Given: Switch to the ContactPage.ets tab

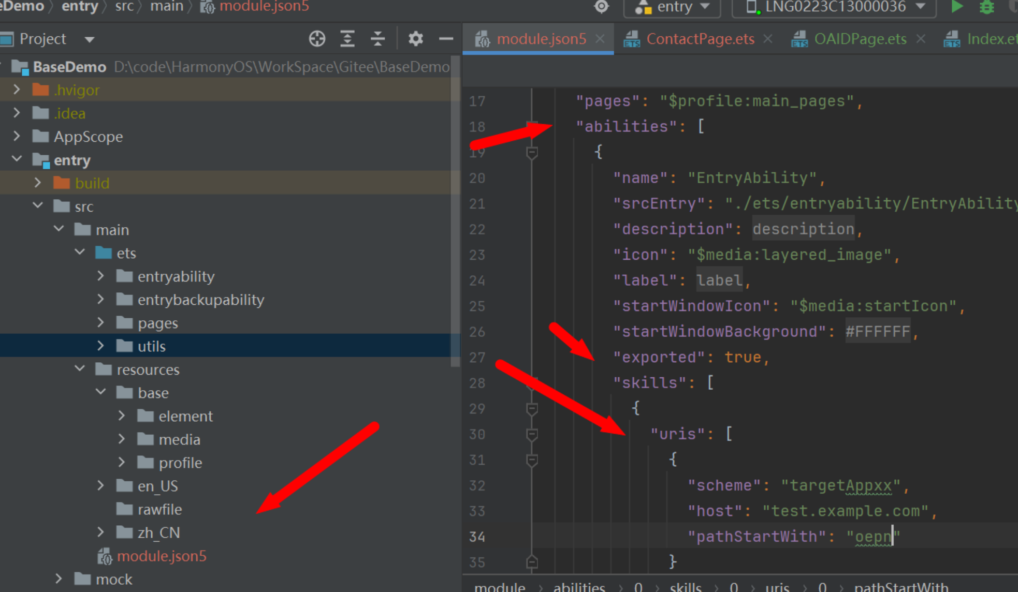Looking at the screenshot, I should (700, 39).
